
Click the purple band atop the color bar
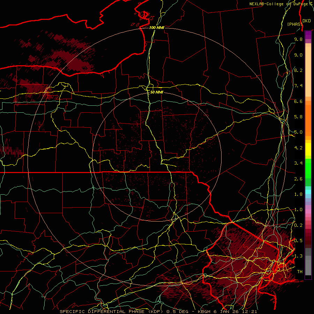[x=308, y=35]
